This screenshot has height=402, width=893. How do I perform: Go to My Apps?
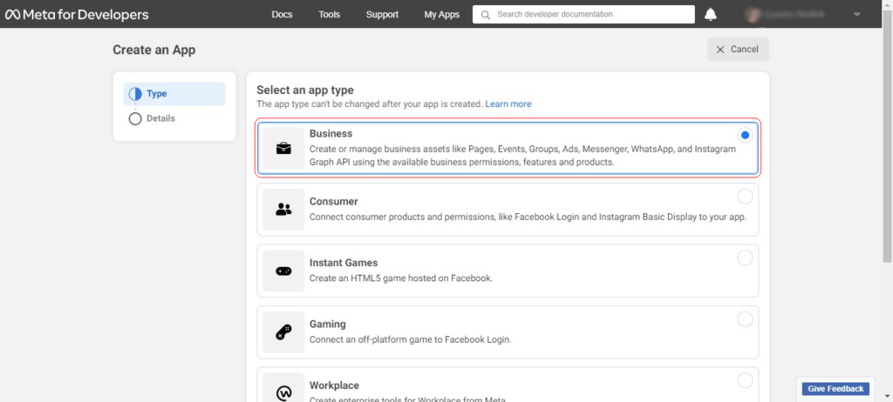pos(441,15)
